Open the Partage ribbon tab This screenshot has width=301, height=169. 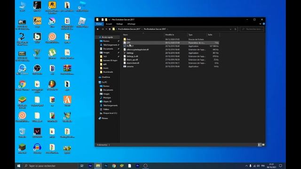[119, 24]
